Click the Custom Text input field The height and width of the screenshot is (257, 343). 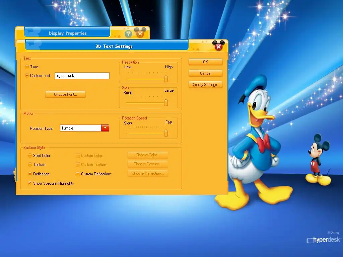[x=82, y=76]
